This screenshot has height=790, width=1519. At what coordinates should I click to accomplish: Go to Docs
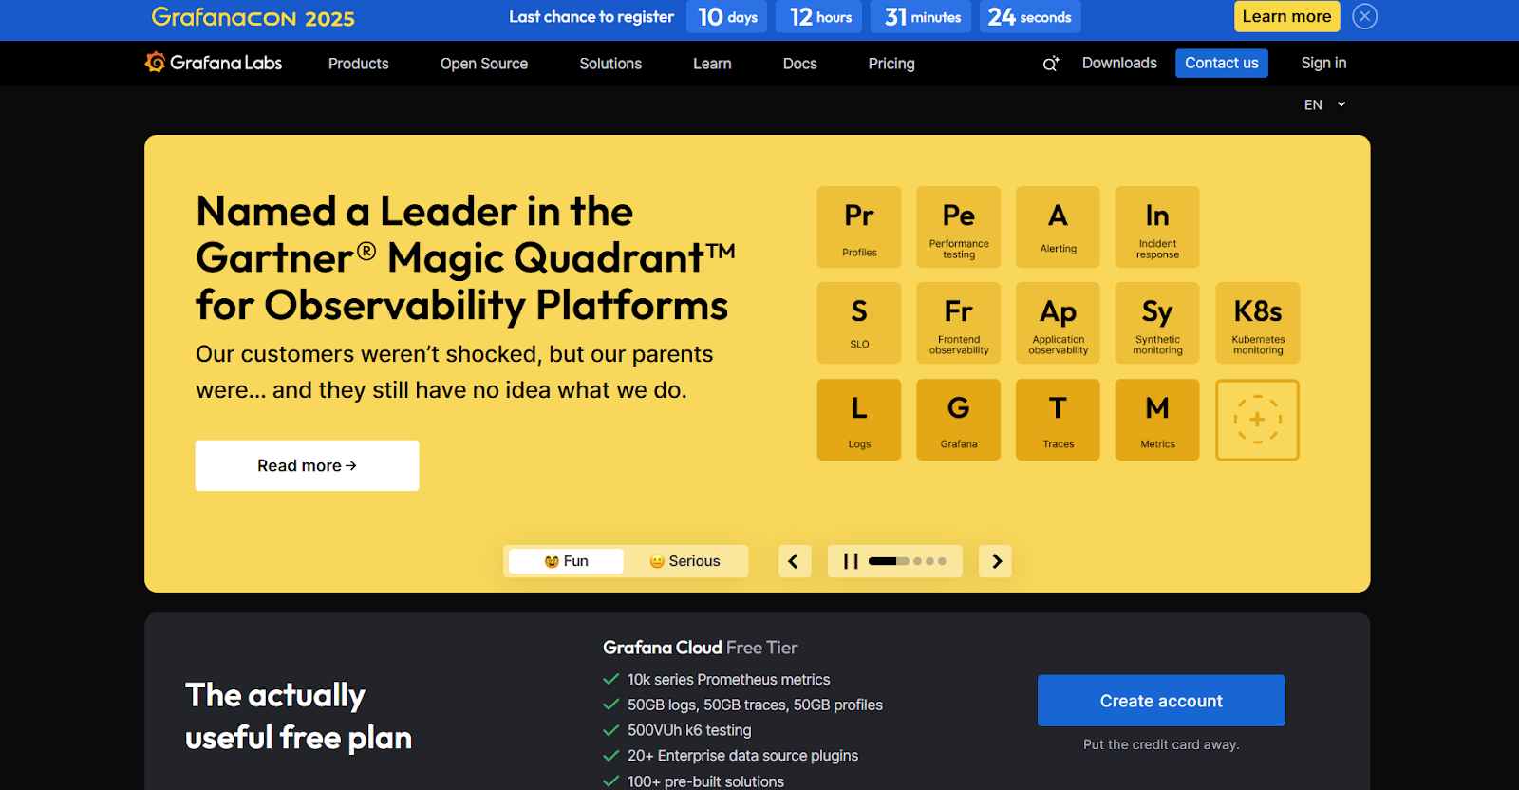click(800, 64)
